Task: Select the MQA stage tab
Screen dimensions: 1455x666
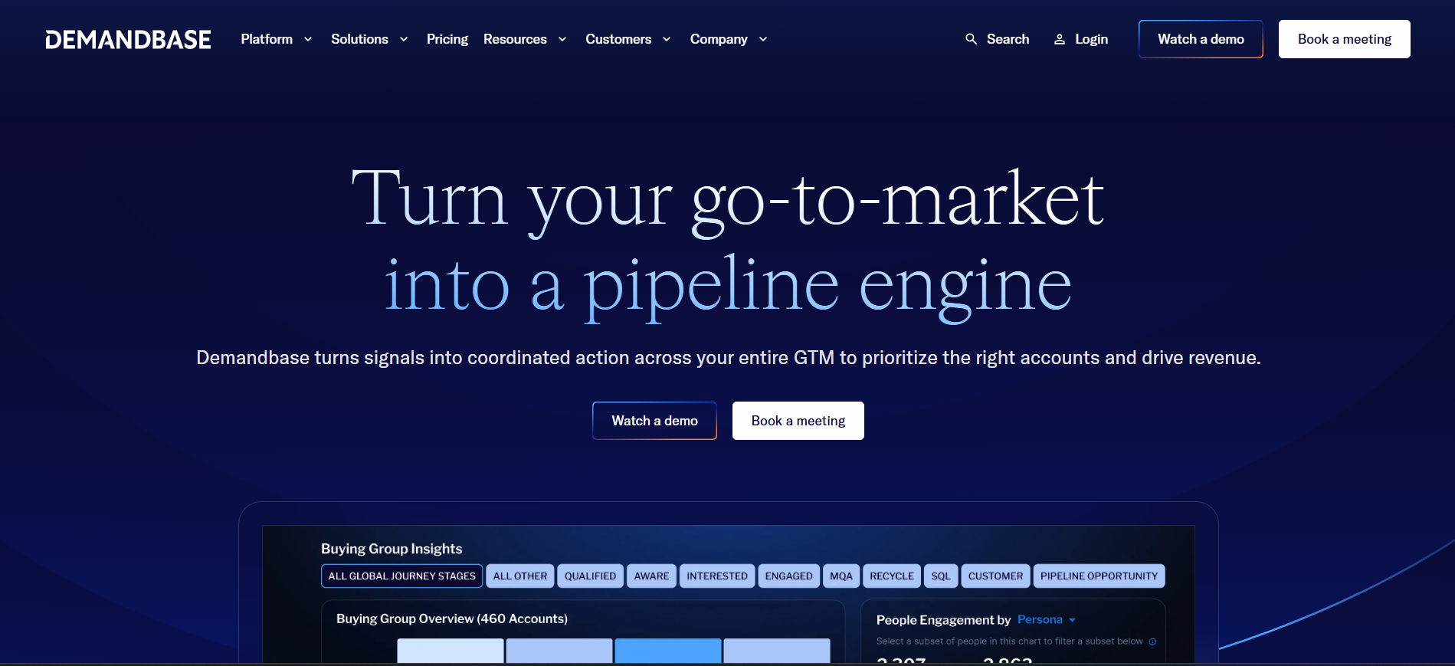Action: [841, 576]
